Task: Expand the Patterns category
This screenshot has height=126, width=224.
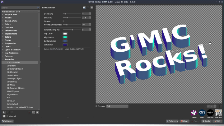Action: click(x=3, y=56)
